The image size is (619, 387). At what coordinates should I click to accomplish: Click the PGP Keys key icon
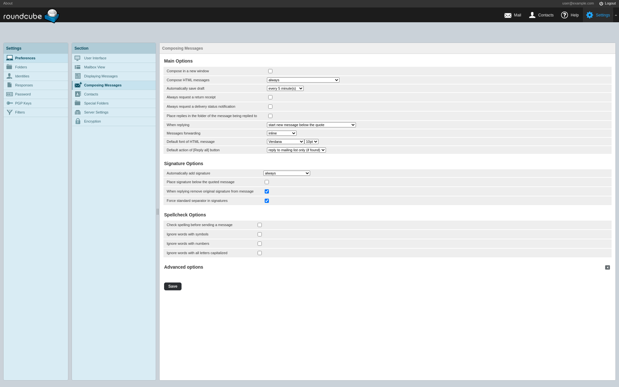tap(10, 103)
